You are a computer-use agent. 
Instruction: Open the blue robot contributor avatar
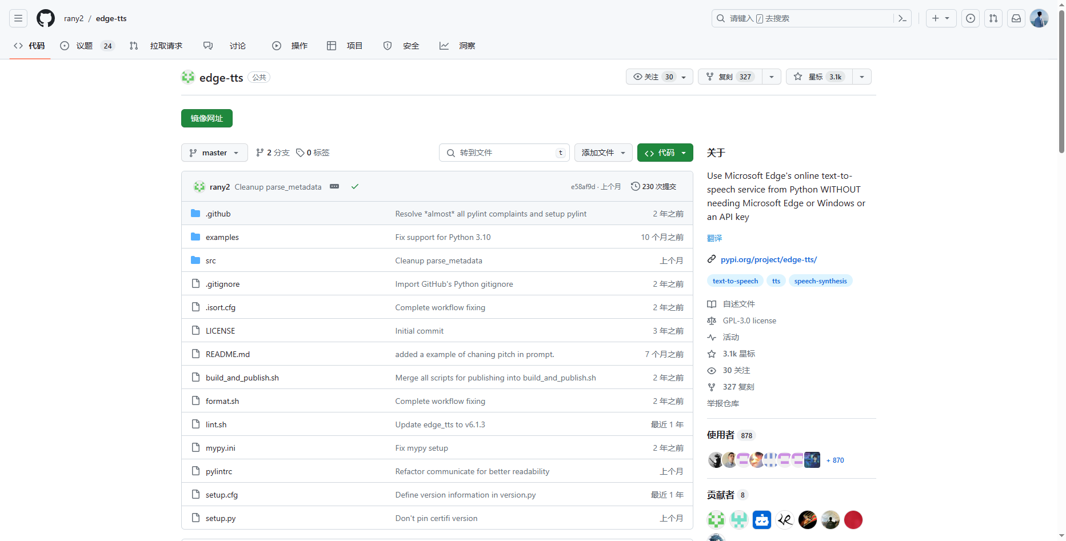point(762,520)
